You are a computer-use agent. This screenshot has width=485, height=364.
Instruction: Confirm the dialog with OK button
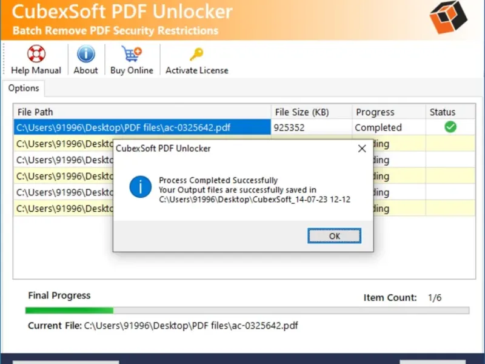point(335,236)
